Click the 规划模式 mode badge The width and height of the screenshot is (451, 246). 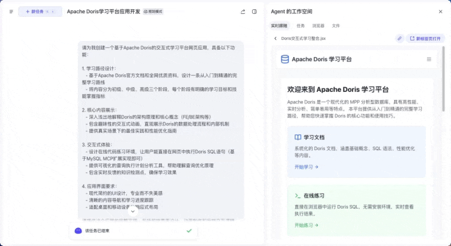click(x=153, y=11)
